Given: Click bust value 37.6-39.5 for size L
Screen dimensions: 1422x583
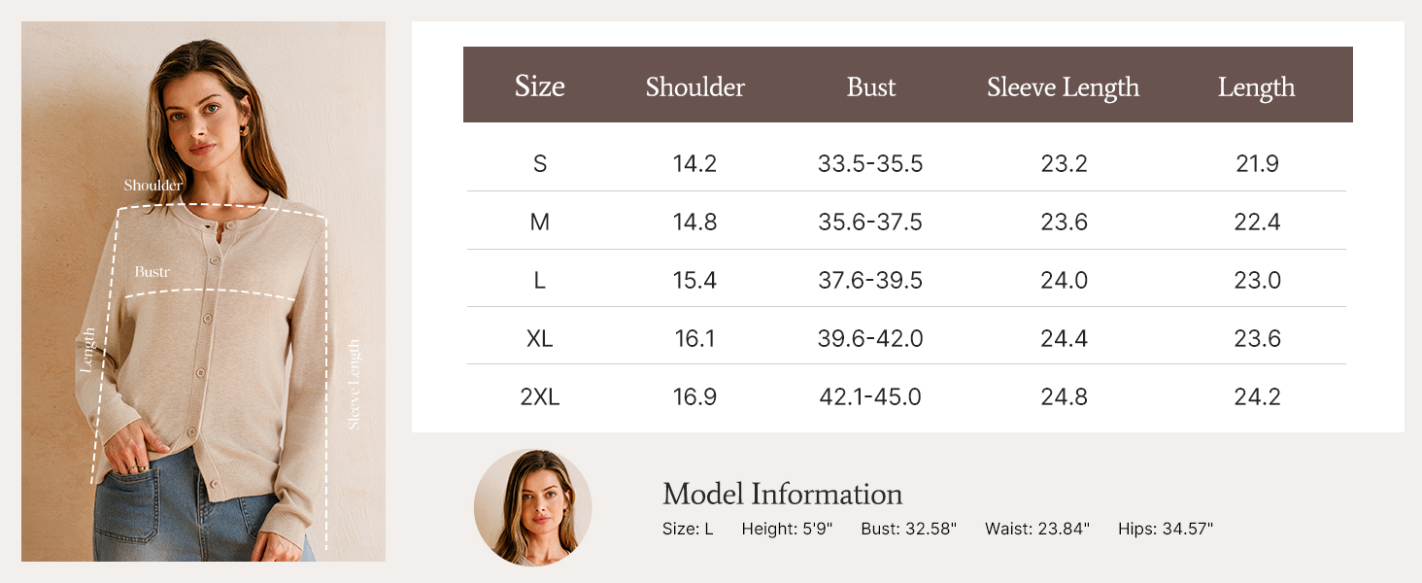Looking at the screenshot, I should point(870,281).
